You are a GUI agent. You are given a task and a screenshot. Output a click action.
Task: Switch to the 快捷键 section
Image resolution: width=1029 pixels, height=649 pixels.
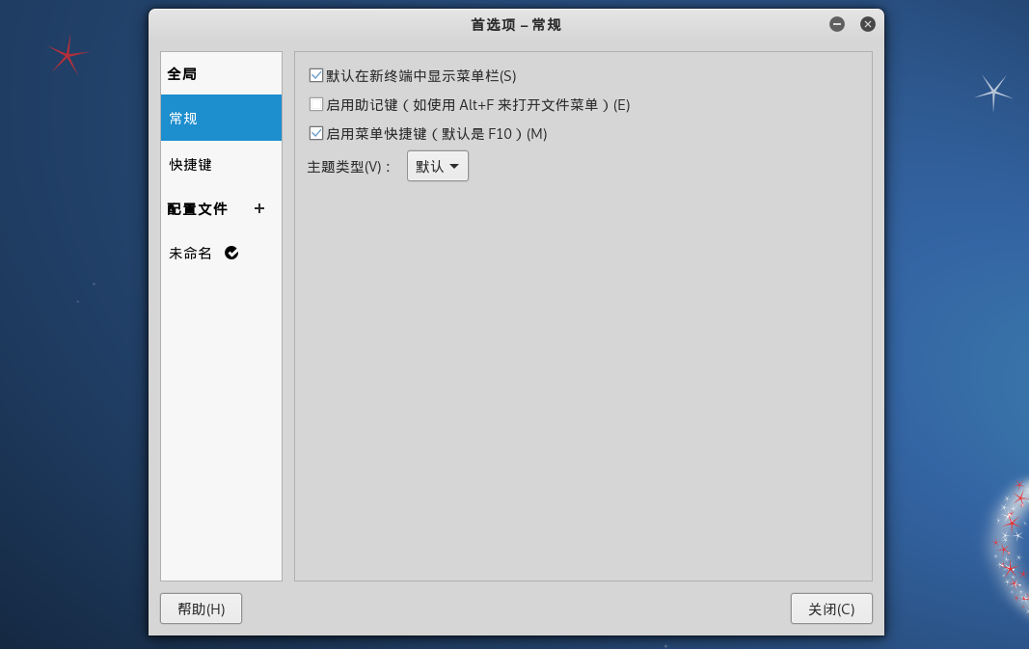pyautogui.click(x=221, y=164)
